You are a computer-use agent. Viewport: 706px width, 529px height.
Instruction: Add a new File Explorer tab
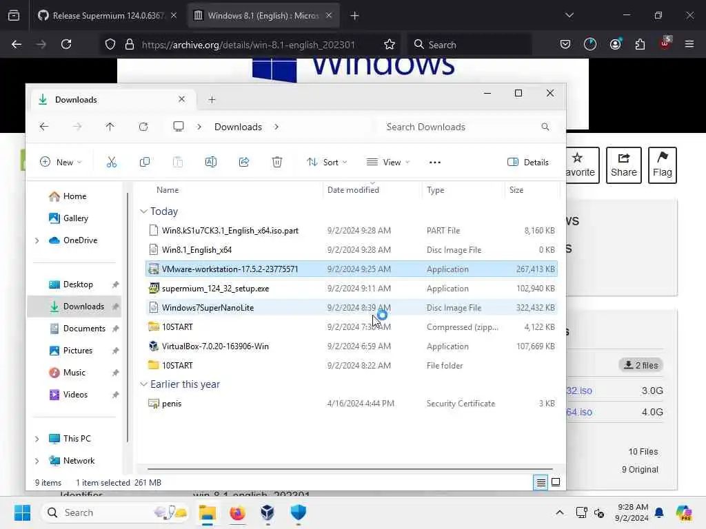click(212, 99)
